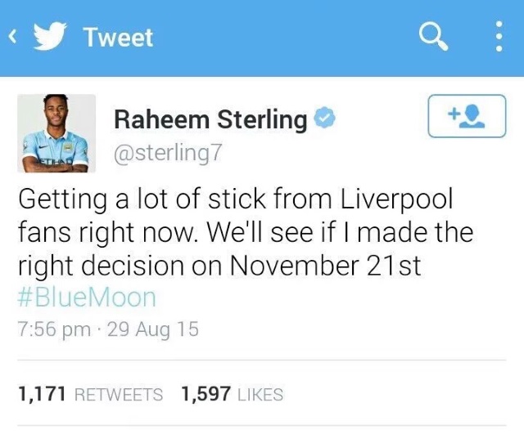Image resolution: width=524 pixels, height=443 pixels.
Task: View the 1,597 Likes list
Action: 232,394
